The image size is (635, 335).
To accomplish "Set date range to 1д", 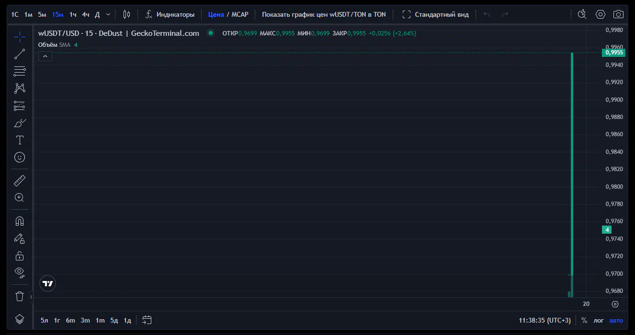I will coord(127,320).
